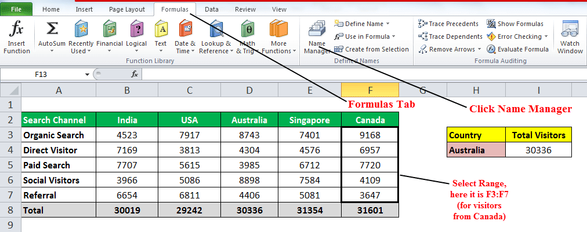Switch to the Review tab
Viewport: 587px width, 232px height.
pyautogui.click(x=245, y=9)
